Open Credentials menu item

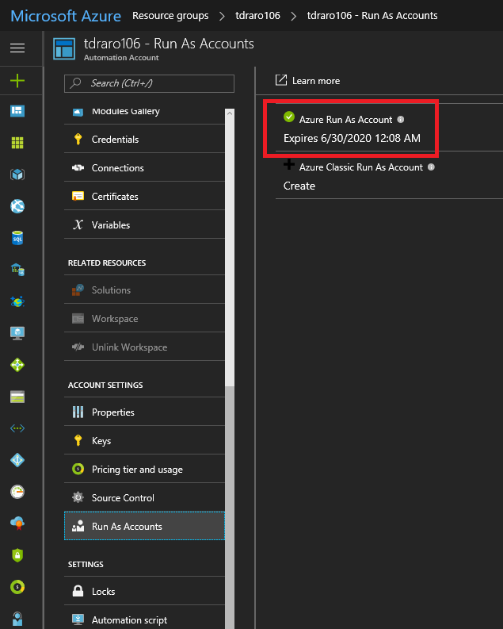tap(144, 139)
